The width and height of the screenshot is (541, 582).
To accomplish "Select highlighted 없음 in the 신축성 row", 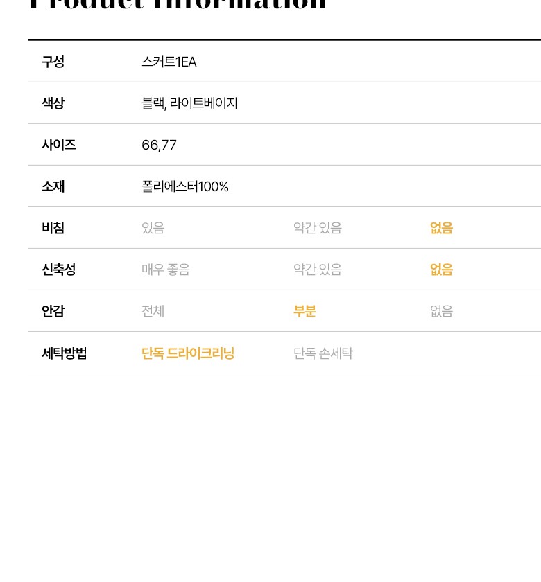I will pos(441,270).
